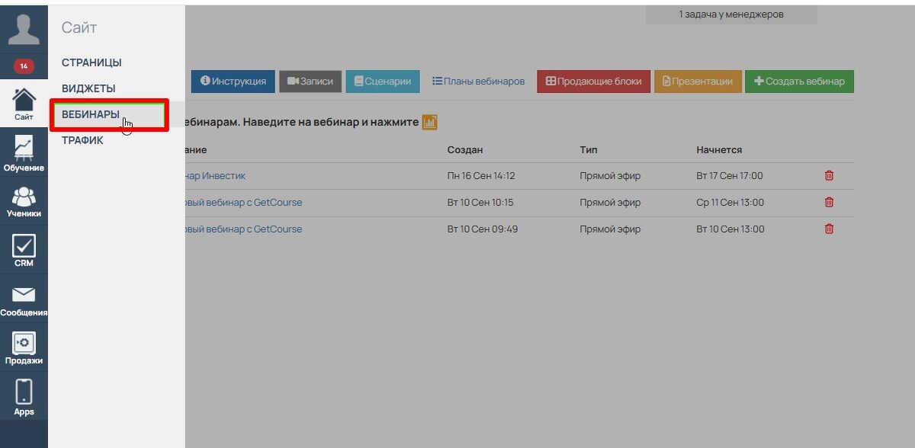Viewport: 915px width, 448px height.
Task: Click the Ср 11 Сен 13:00 cell
Action: (x=730, y=202)
